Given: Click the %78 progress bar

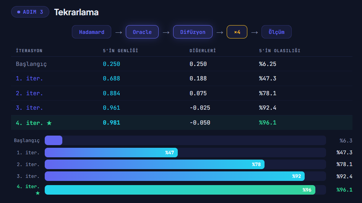Looking at the screenshot, I should point(154,165).
